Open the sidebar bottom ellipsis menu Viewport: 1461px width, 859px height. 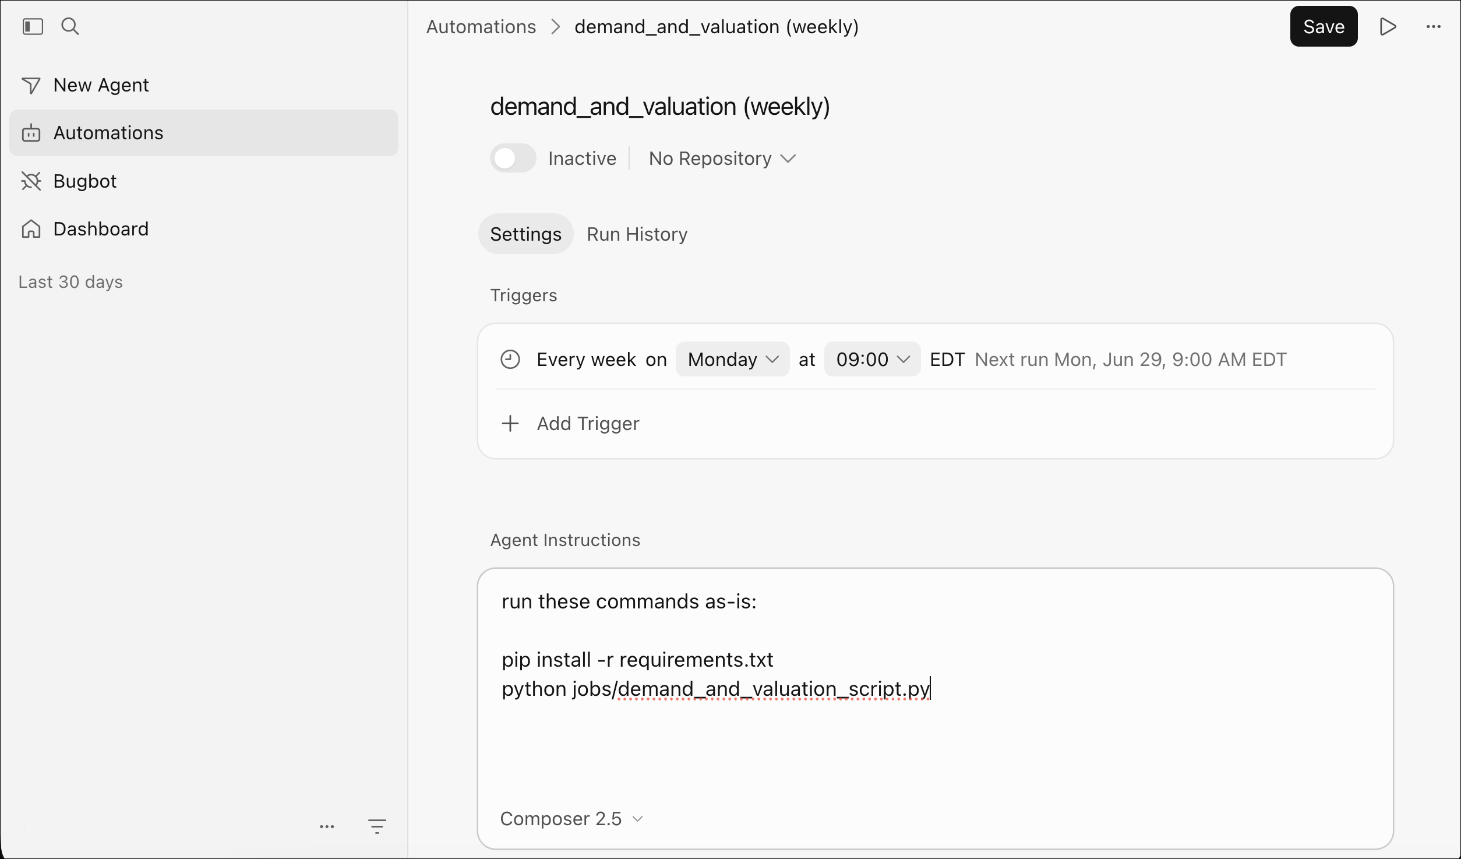[x=327, y=826]
